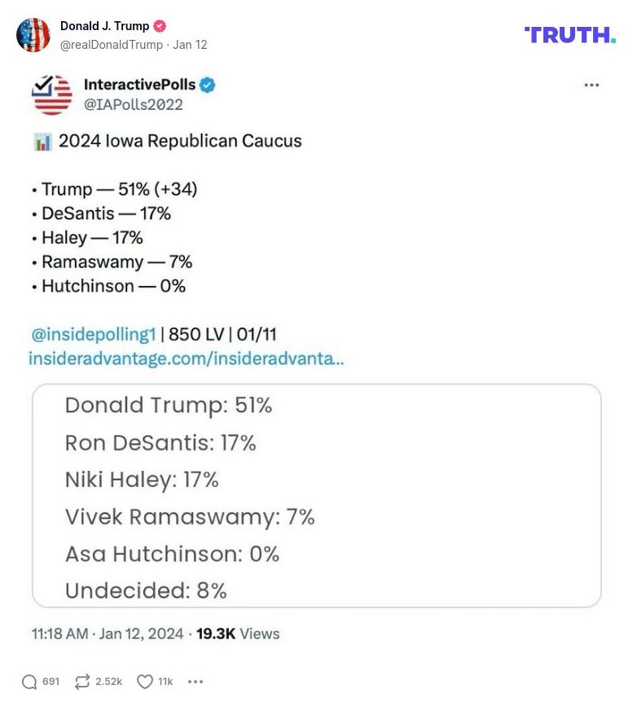The width and height of the screenshot is (633, 707).
Task: Open the quoted post's three-dot options menu
Action: [x=592, y=84]
